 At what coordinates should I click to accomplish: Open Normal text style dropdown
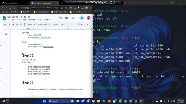pos(44,25)
